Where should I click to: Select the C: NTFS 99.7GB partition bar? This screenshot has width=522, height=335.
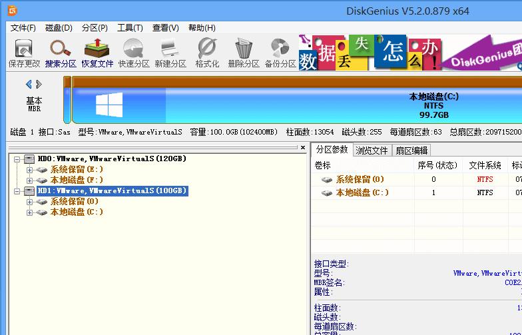click(297, 100)
